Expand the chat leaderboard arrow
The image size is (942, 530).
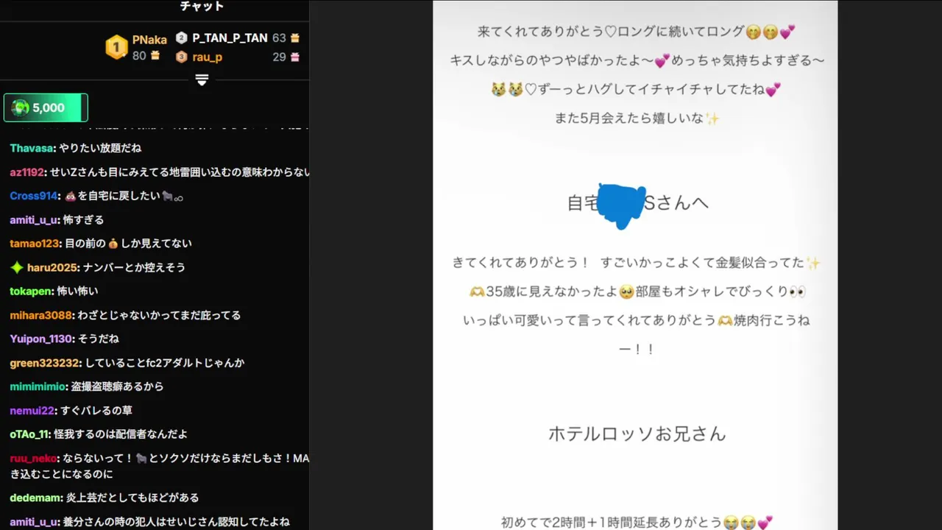pyautogui.click(x=202, y=79)
